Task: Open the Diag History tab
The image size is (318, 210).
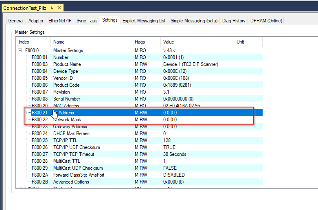Action: tap(234, 21)
